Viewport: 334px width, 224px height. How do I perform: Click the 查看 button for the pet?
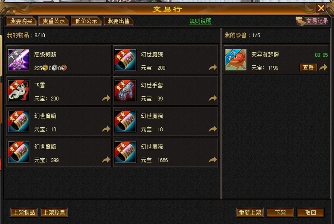click(x=308, y=68)
